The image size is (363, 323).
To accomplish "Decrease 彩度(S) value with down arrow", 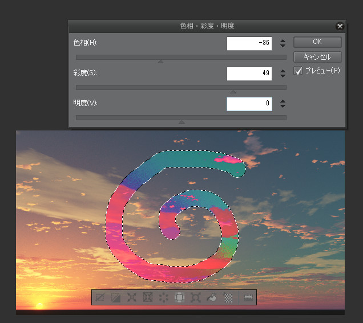I will click(283, 76).
